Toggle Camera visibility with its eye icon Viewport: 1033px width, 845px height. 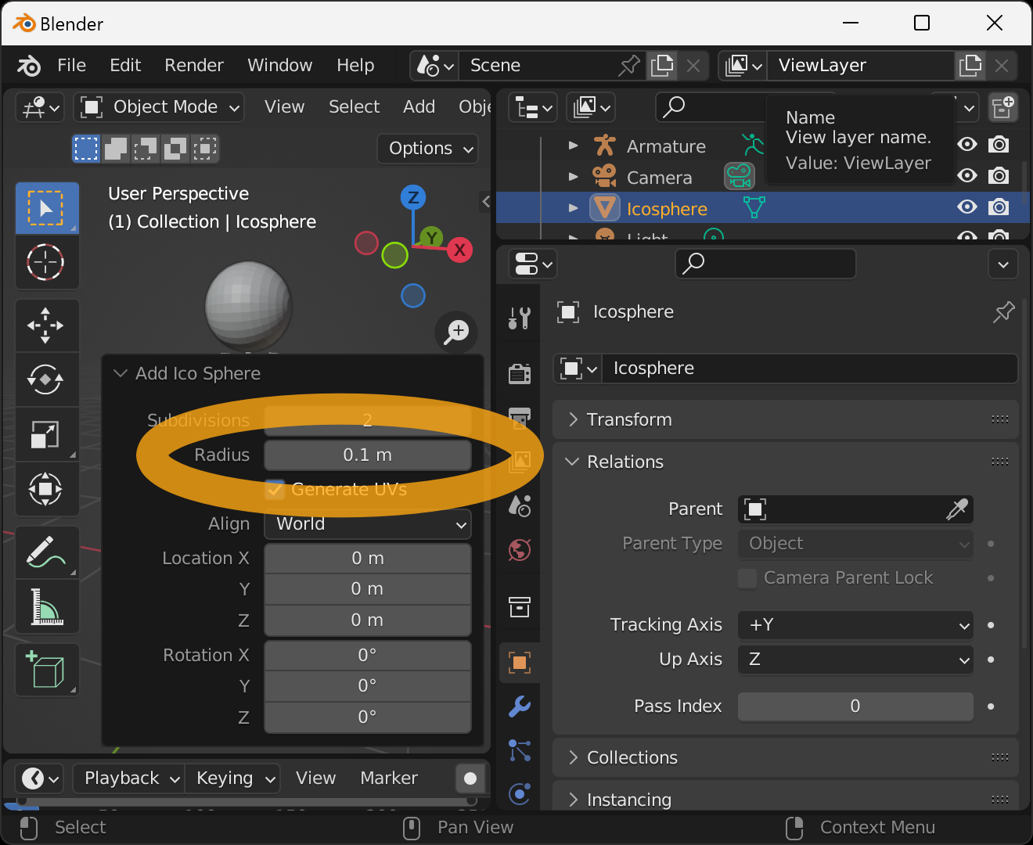point(967,175)
